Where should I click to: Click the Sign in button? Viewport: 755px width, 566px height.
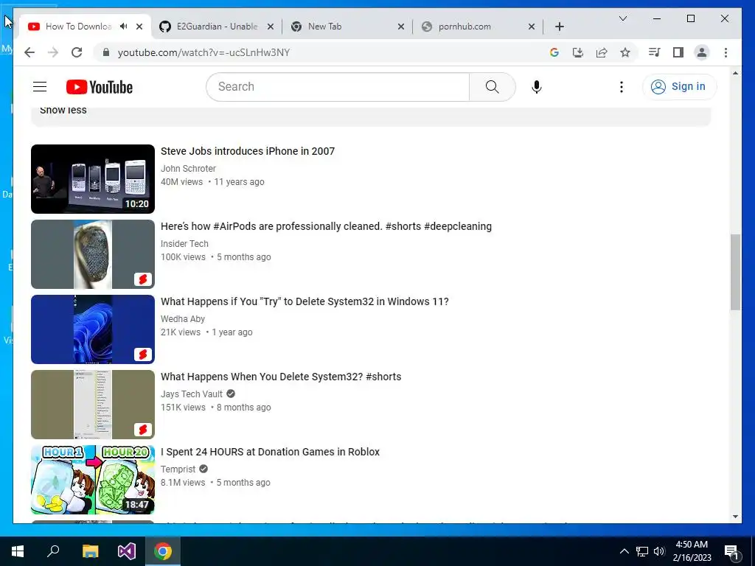pyautogui.click(x=679, y=87)
